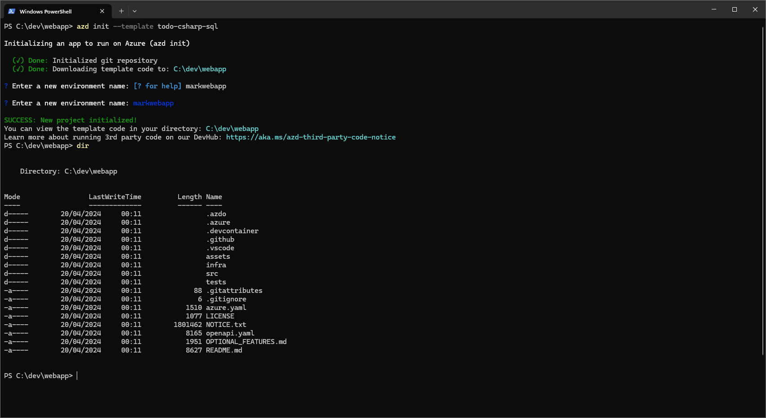
Task: Click the LICENSE file name
Action: tap(220, 316)
